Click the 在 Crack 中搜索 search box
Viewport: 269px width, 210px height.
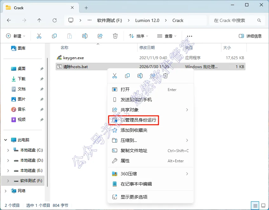(237, 20)
